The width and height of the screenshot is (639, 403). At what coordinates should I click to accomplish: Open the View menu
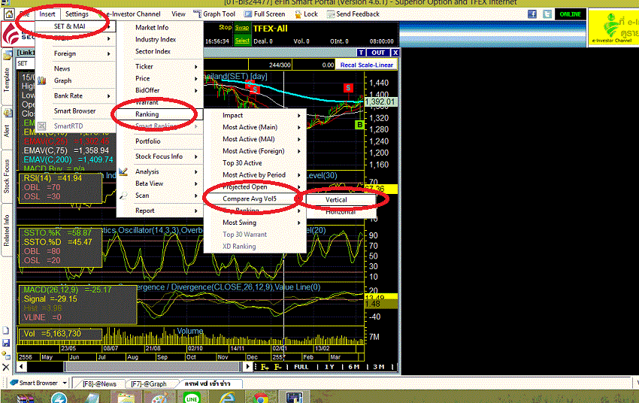pos(178,14)
